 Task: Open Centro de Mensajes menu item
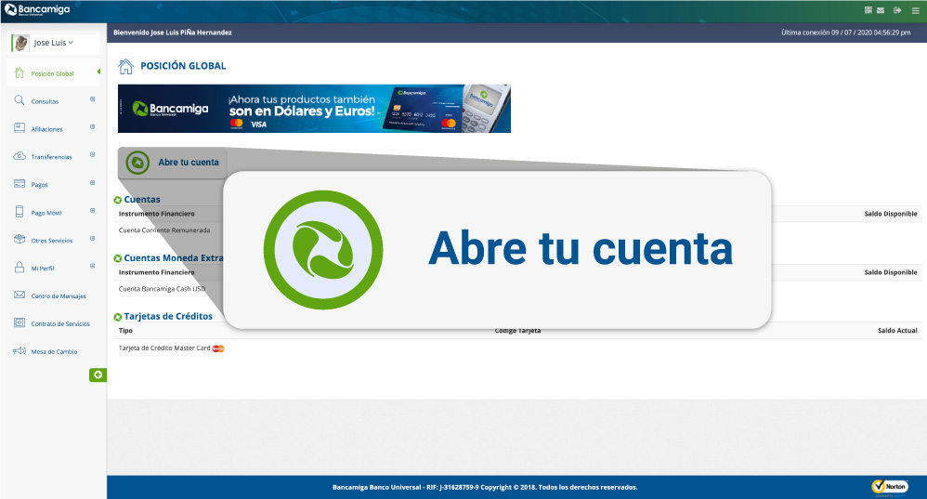59,296
